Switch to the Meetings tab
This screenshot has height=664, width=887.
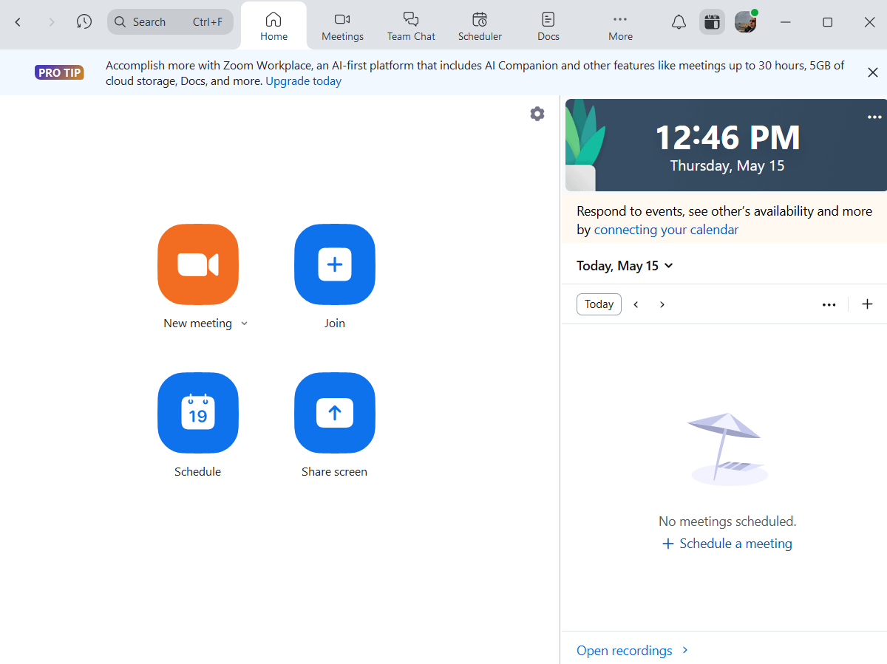pos(342,26)
